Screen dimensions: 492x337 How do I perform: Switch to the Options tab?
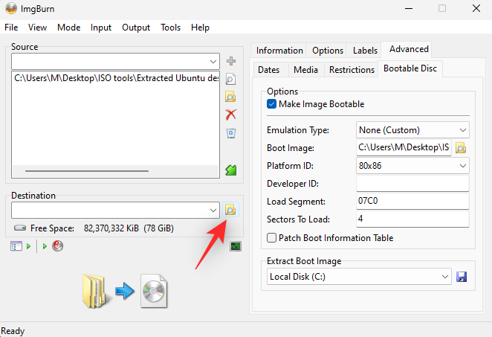[x=328, y=51]
